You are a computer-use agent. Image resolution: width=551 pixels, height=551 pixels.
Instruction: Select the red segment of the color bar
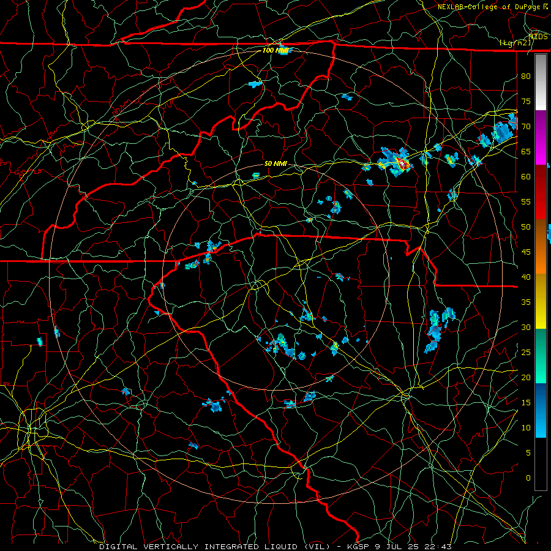(541, 192)
